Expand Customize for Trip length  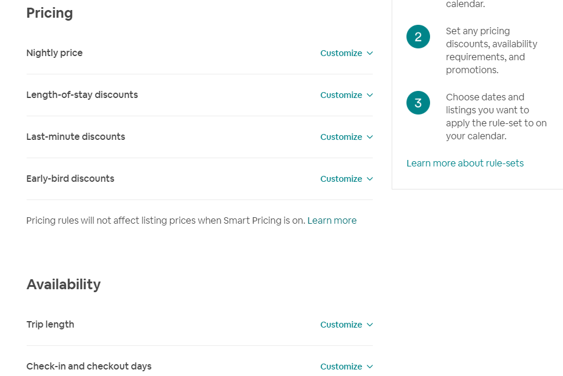(341, 325)
